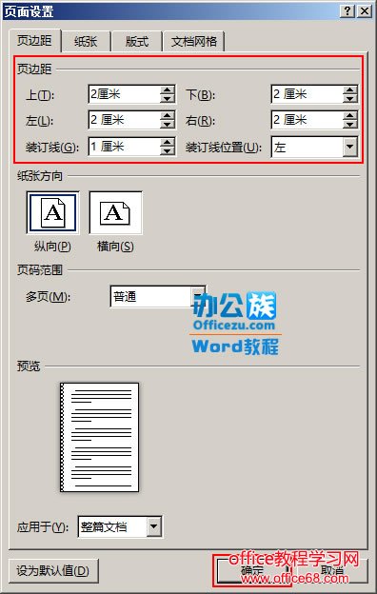Viewport: 377px width, 594px height.
Task: Click the 页码范围 section label
Action: pos(39,270)
